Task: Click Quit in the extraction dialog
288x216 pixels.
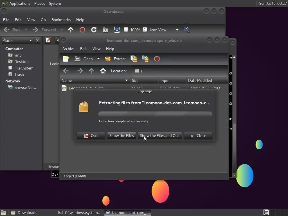Action: click(x=91, y=136)
